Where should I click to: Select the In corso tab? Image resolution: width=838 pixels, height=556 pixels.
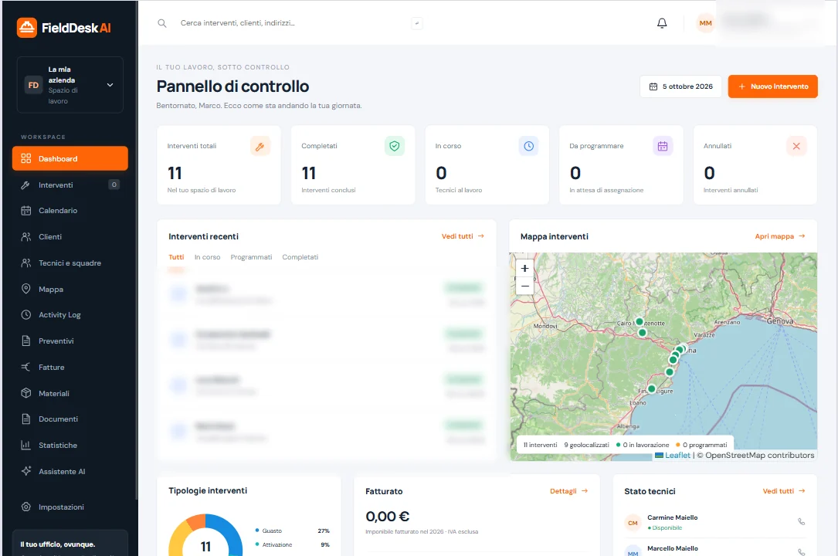[207, 257]
